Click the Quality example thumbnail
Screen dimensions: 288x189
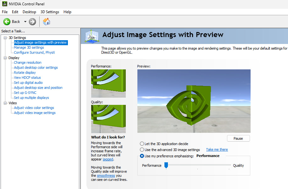tap(108, 119)
